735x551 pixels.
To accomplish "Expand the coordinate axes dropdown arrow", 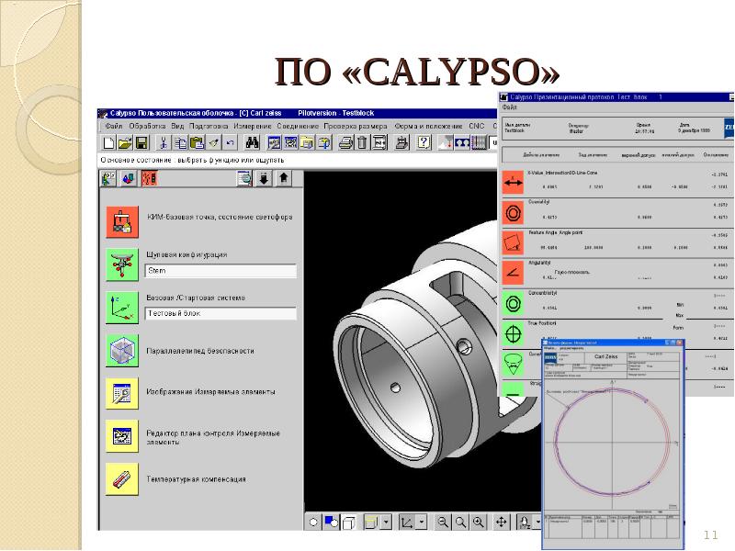I will click(421, 522).
